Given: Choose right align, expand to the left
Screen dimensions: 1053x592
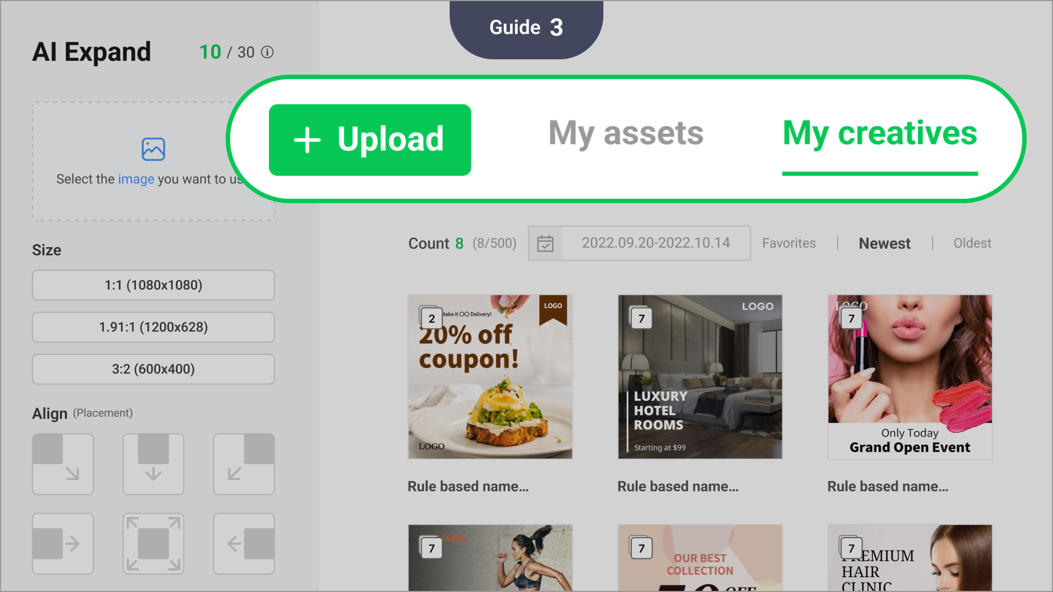Looking at the screenshot, I should [x=244, y=544].
